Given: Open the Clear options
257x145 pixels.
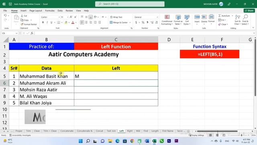Looking at the screenshot, I should click(x=223, y=24).
